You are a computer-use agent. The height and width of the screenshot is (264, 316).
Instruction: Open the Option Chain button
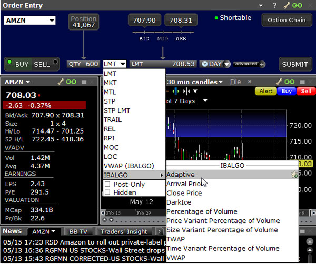287,20
